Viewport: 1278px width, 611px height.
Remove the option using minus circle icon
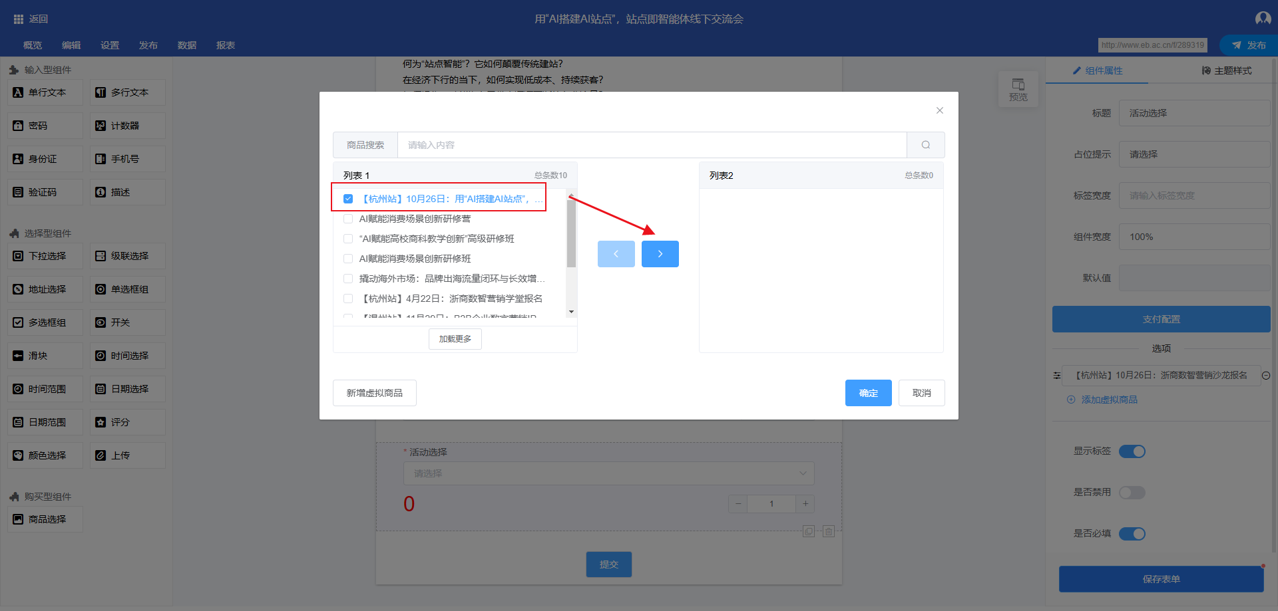pyautogui.click(x=1266, y=376)
